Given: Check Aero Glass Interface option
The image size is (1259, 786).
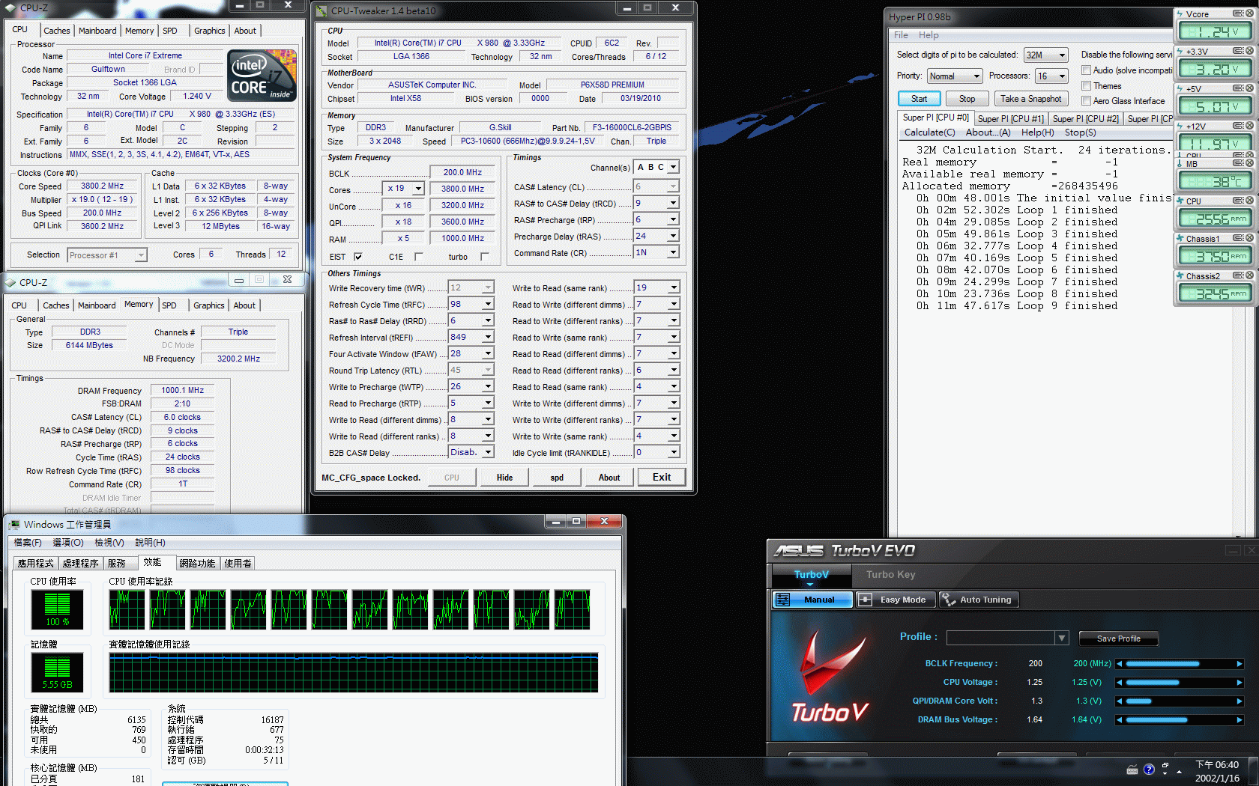Looking at the screenshot, I should click(x=1086, y=101).
